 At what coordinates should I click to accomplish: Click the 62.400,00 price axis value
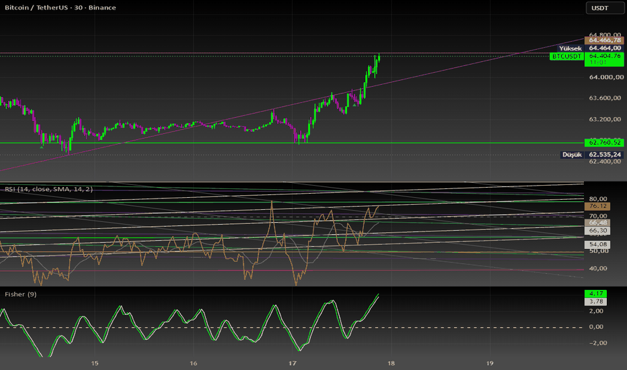[x=605, y=161]
